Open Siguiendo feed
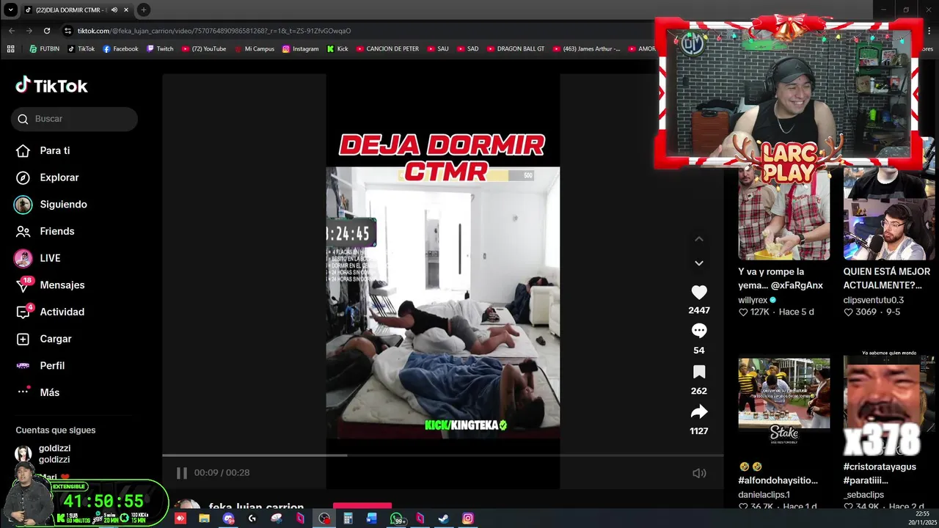939x528 pixels. pyautogui.click(x=51, y=205)
